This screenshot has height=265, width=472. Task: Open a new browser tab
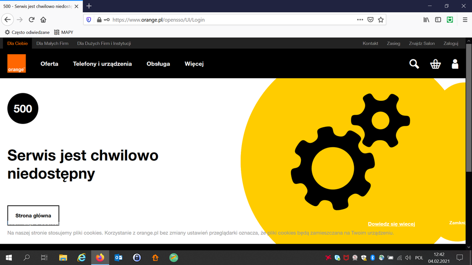click(89, 6)
